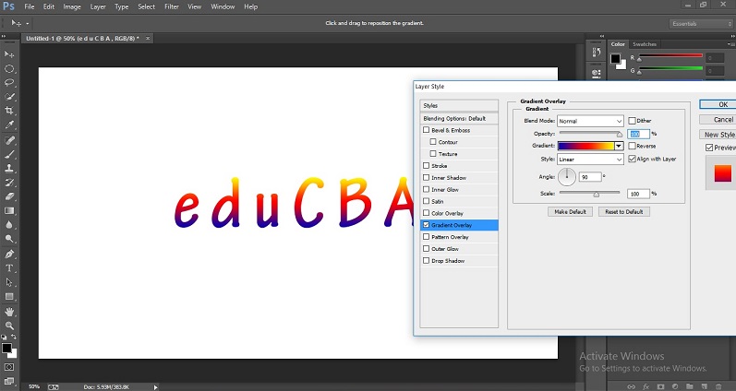736x391 pixels.
Task: Click the Quick Mask mode icon
Action: (9, 367)
